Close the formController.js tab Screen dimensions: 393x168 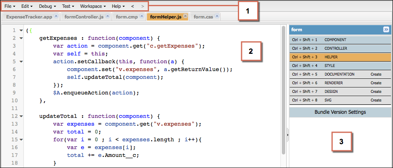tap(107, 16)
